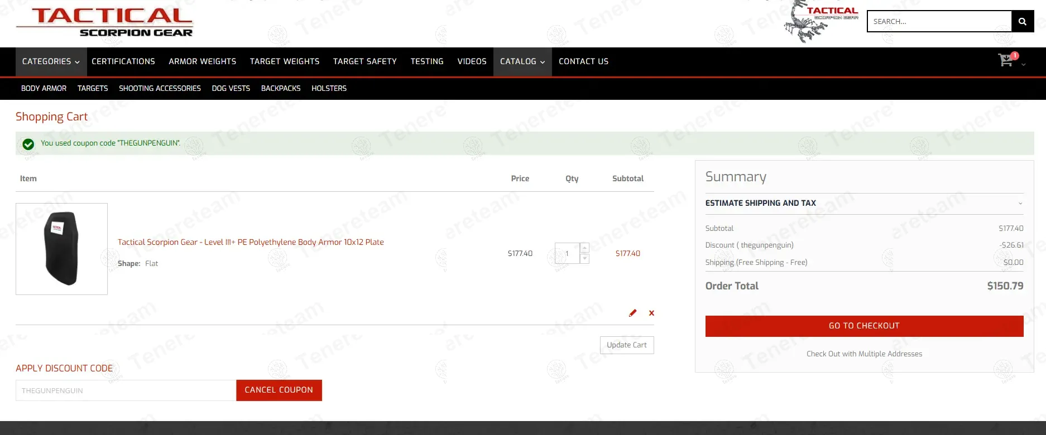Viewport: 1046px width, 435px height.
Task: Click Update Cart button
Action: point(627,345)
